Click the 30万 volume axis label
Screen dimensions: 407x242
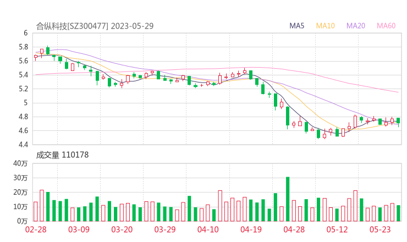pos(20,178)
